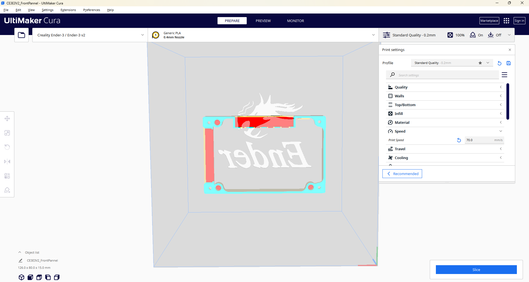Open the Extensions menu
The height and width of the screenshot is (282, 529).
click(x=68, y=10)
